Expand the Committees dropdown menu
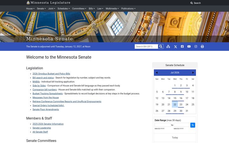 79,9
